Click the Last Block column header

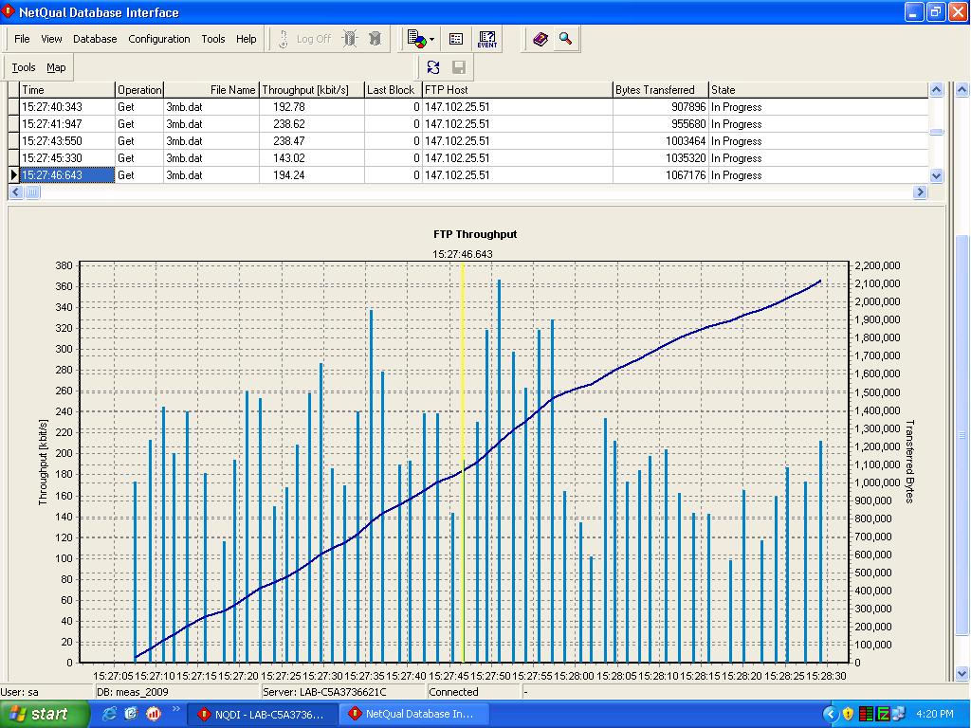(x=394, y=90)
